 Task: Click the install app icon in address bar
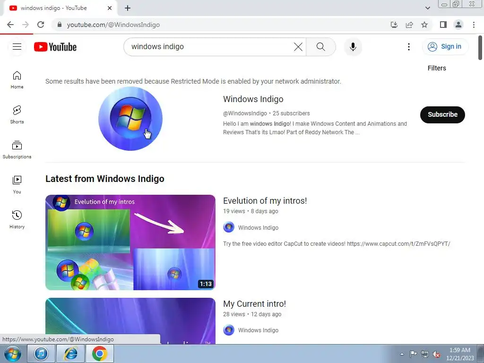click(x=394, y=25)
